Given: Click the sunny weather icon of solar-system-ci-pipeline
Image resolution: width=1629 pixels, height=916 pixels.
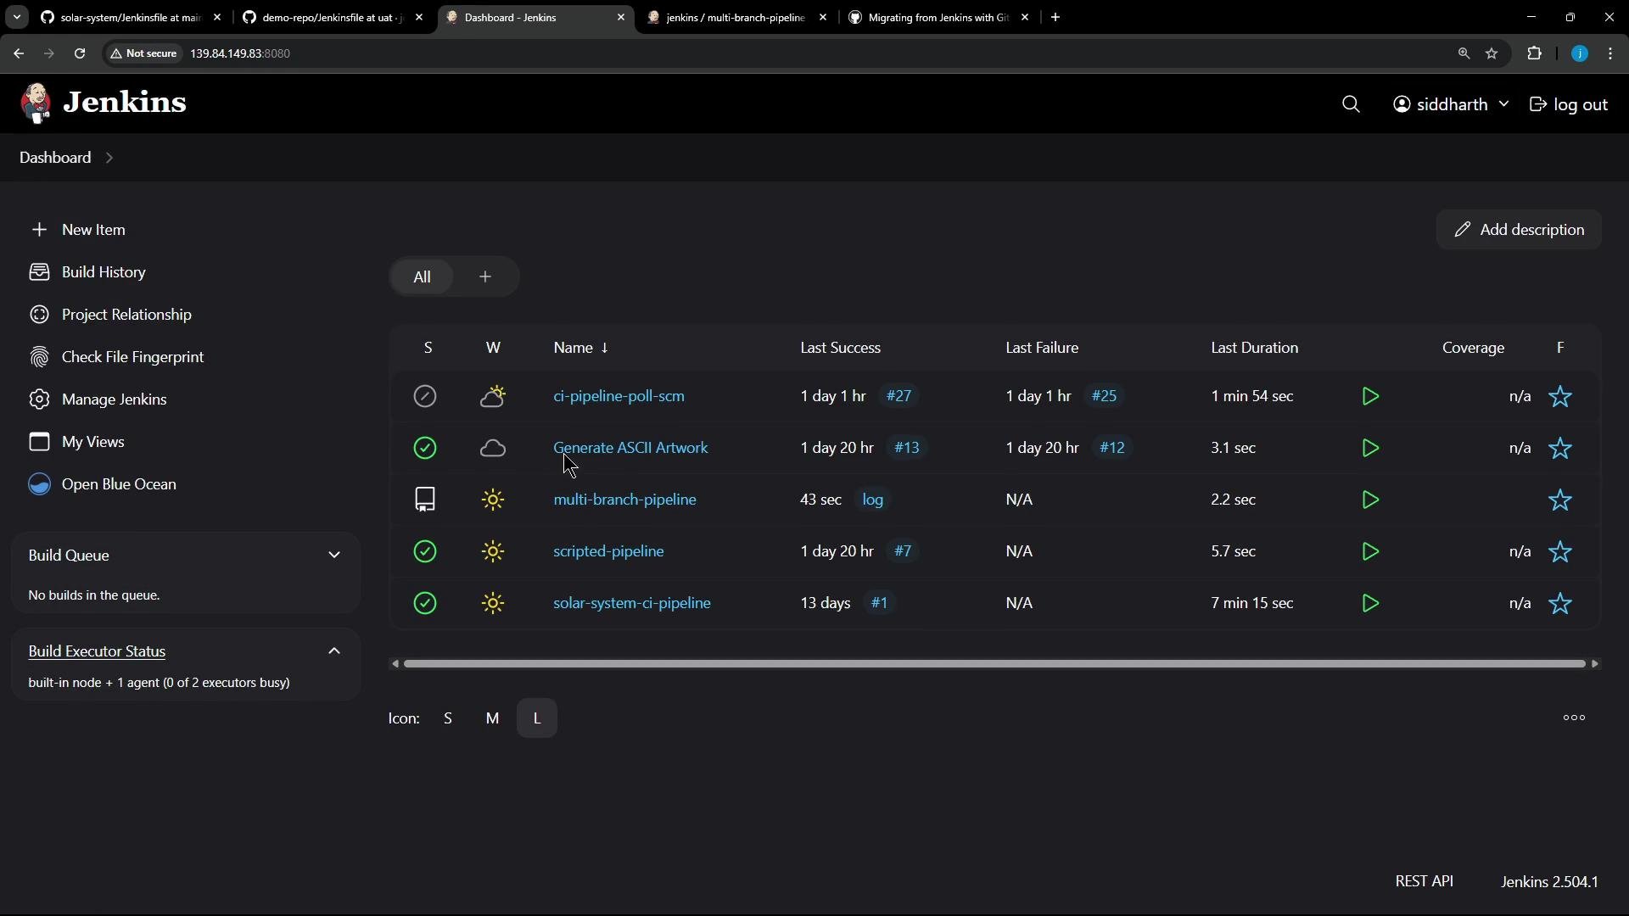Looking at the screenshot, I should pyautogui.click(x=493, y=603).
